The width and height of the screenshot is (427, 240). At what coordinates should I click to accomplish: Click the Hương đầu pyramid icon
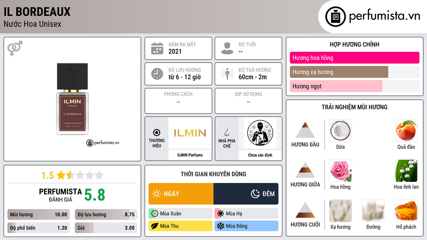pos(305,130)
